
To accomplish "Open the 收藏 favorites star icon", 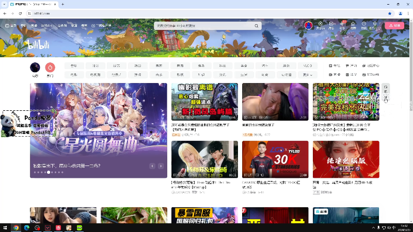I will coord(353,25).
